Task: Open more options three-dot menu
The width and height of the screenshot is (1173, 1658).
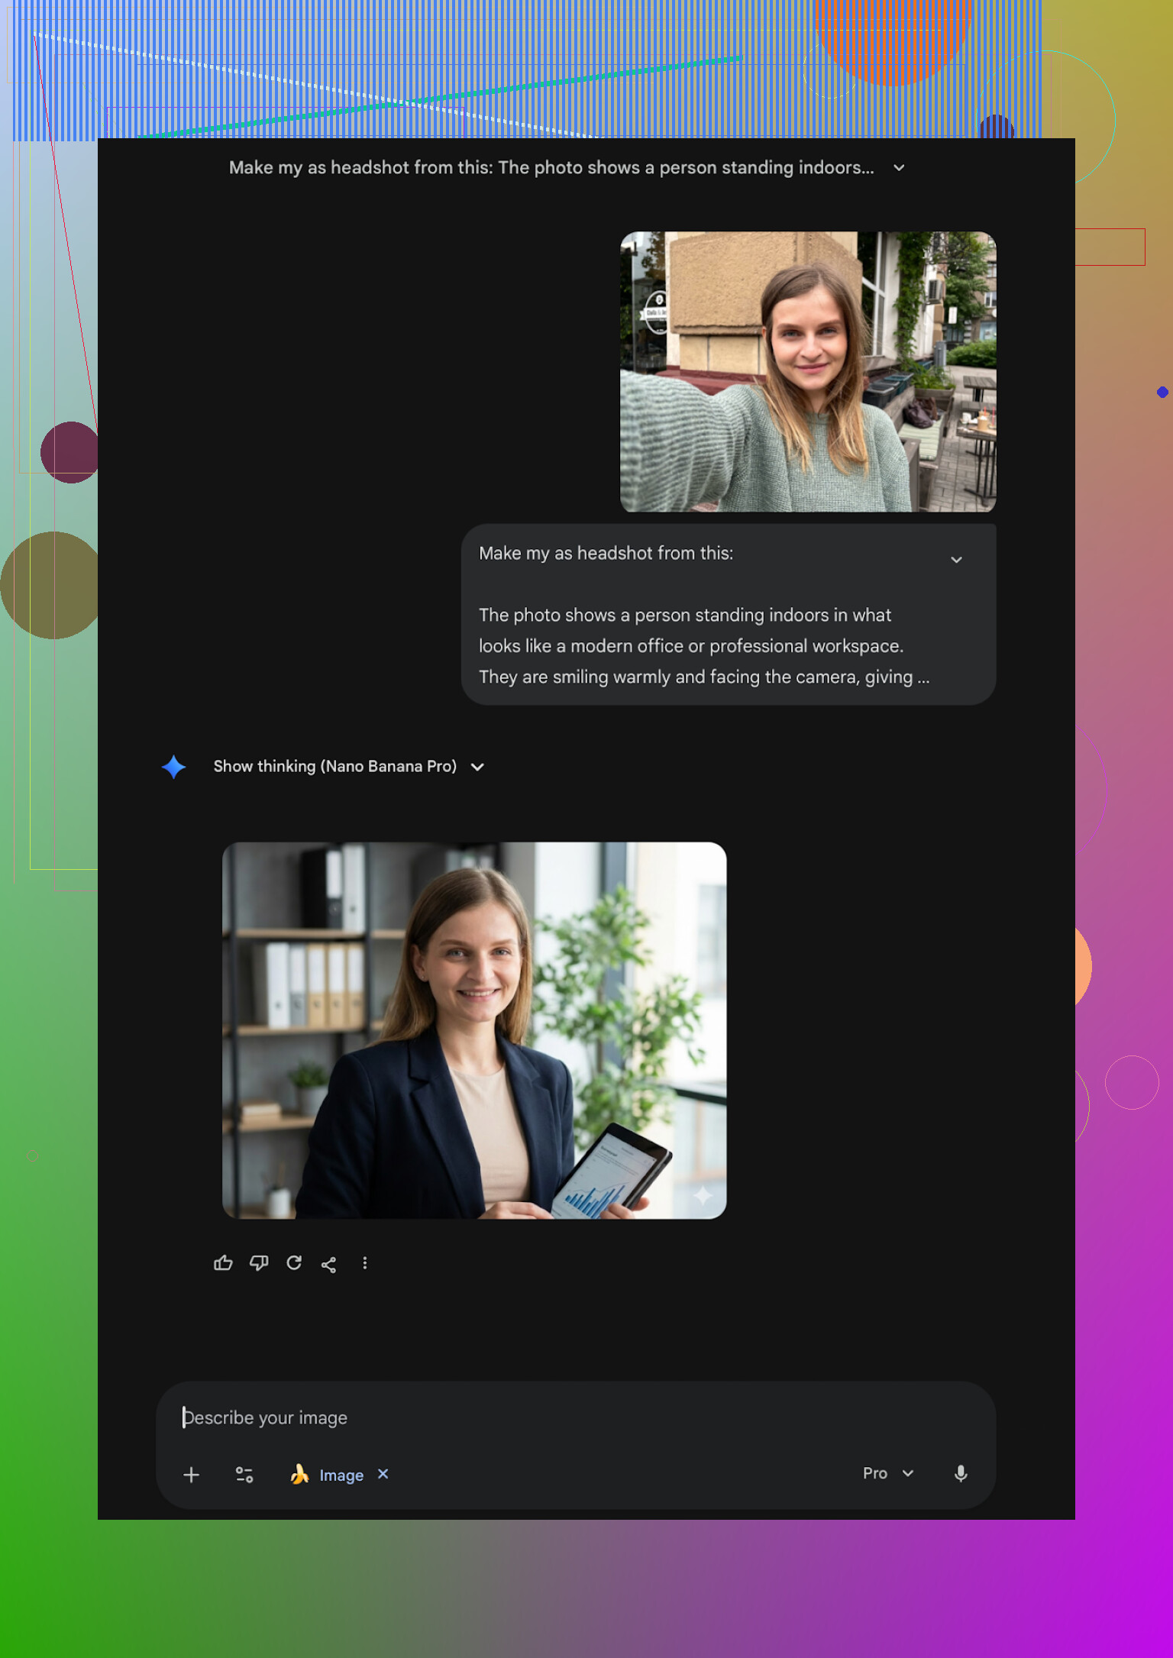Action: tap(365, 1263)
